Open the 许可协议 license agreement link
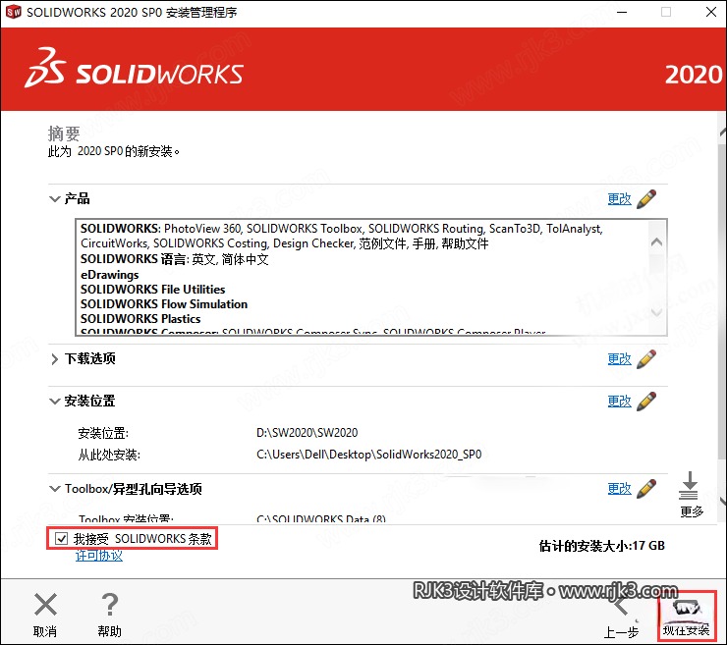Image resolution: width=727 pixels, height=645 pixels. tap(99, 555)
